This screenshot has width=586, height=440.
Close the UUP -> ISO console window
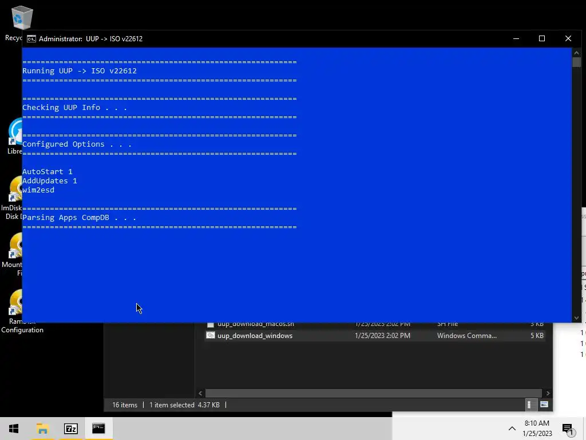tap(568, 38)
